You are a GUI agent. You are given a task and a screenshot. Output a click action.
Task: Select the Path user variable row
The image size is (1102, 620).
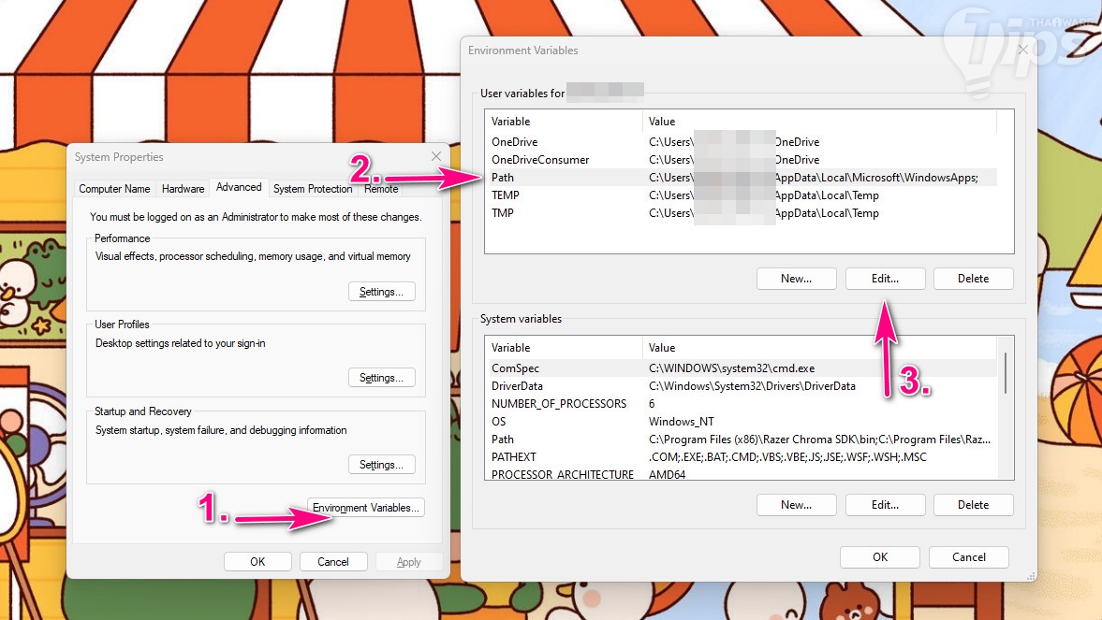tap(741, 178)
